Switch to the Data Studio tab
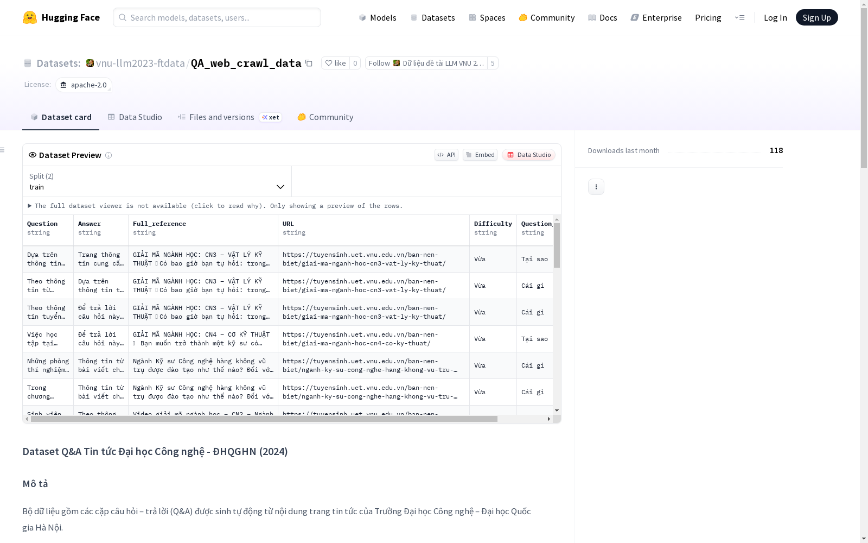Screen dimensions: 868x543 click(x=135, y=117)
